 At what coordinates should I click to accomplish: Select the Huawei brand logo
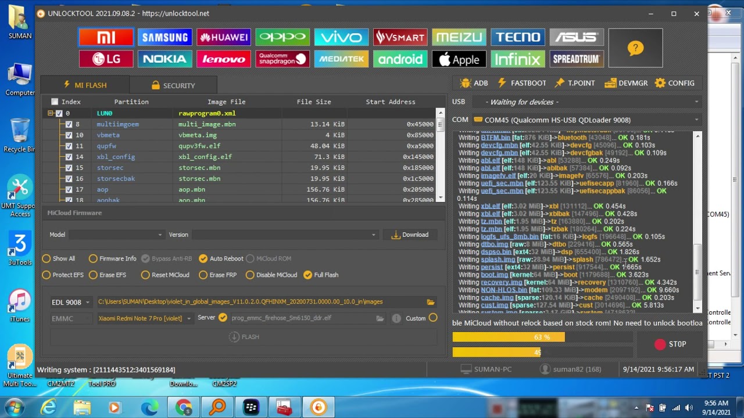click(224, 38)
